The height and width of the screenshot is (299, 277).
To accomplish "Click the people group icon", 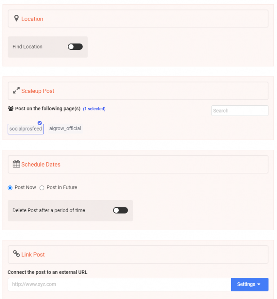I will coord(10,109).
